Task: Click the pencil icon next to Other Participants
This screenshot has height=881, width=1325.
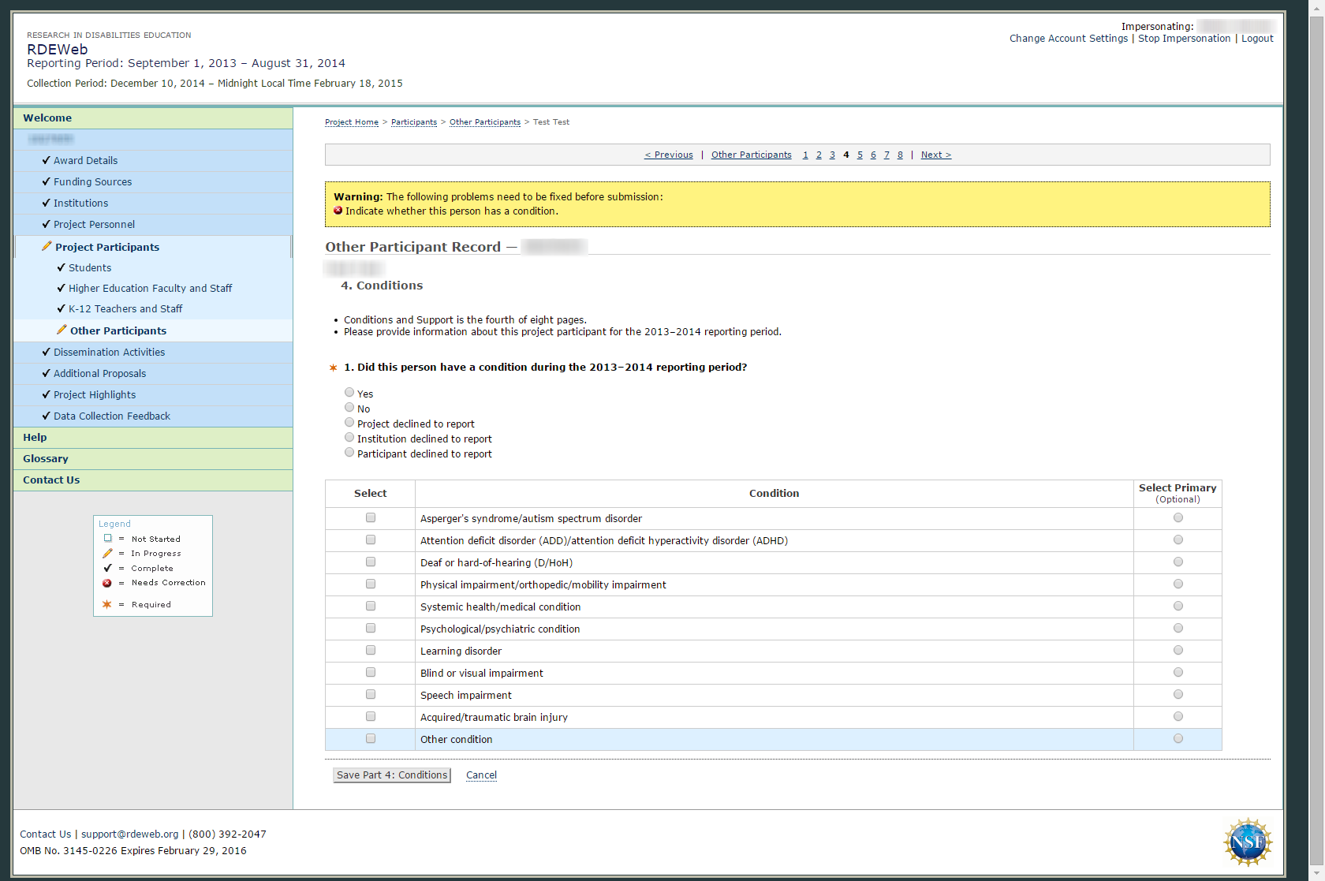Action: (x=62, y=330)
